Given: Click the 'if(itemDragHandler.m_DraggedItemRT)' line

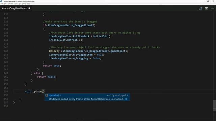Looking at the screenshot, I should click(x=69, y=25).
